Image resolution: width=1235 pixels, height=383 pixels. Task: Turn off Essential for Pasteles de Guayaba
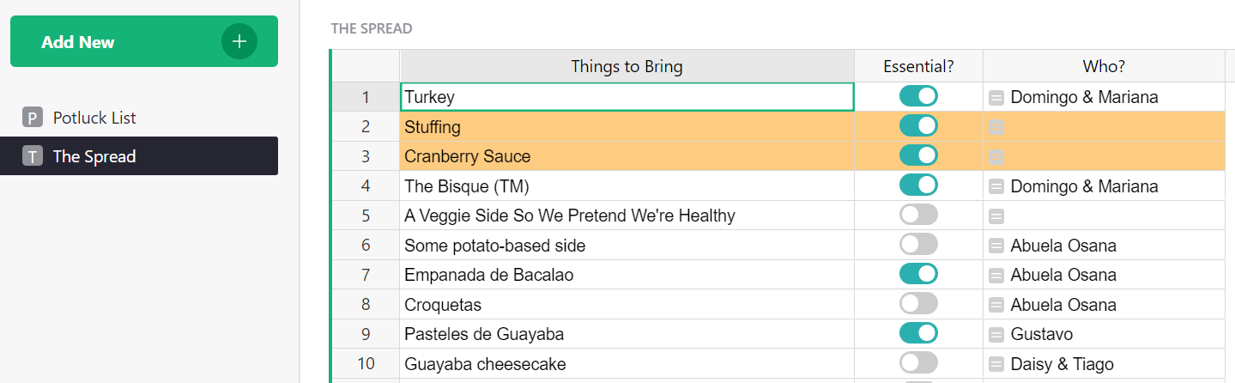pos(918,333)
